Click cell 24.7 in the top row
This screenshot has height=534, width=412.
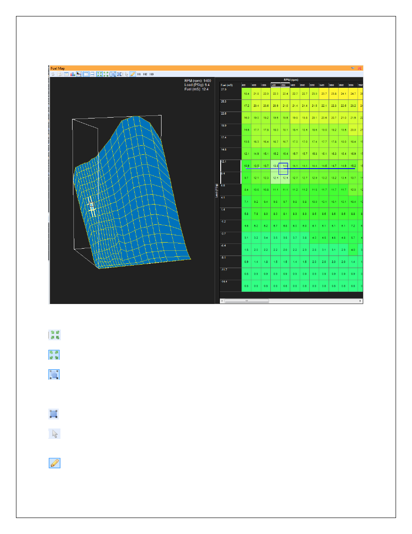[x=353, y=93]
